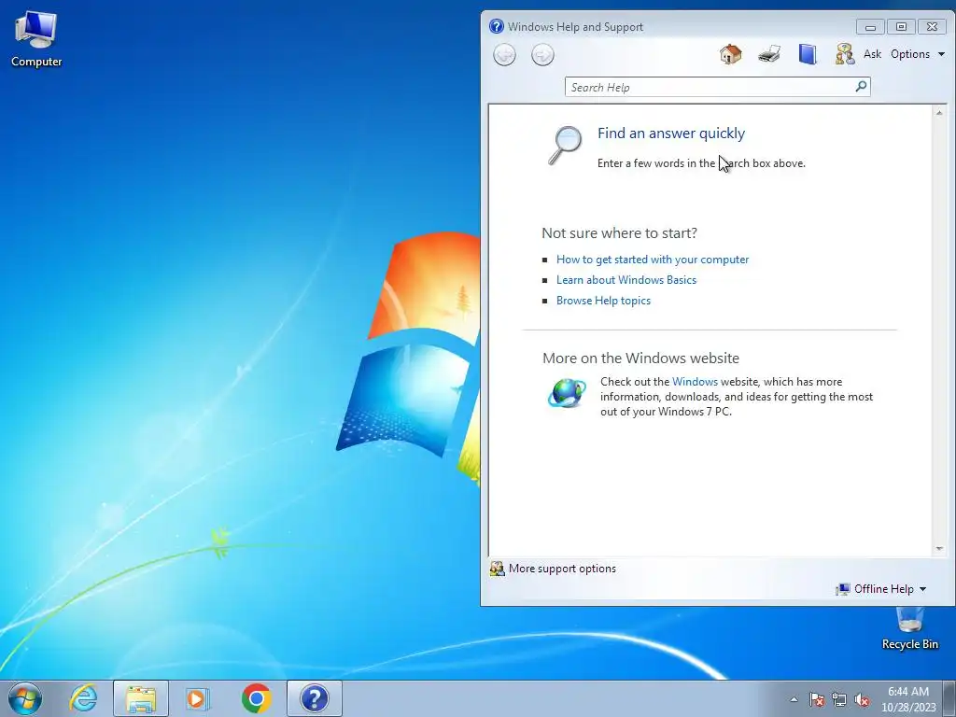Open 'How to get started with your computer'
Screen dimensions: 956x717
tap(653, 260)
